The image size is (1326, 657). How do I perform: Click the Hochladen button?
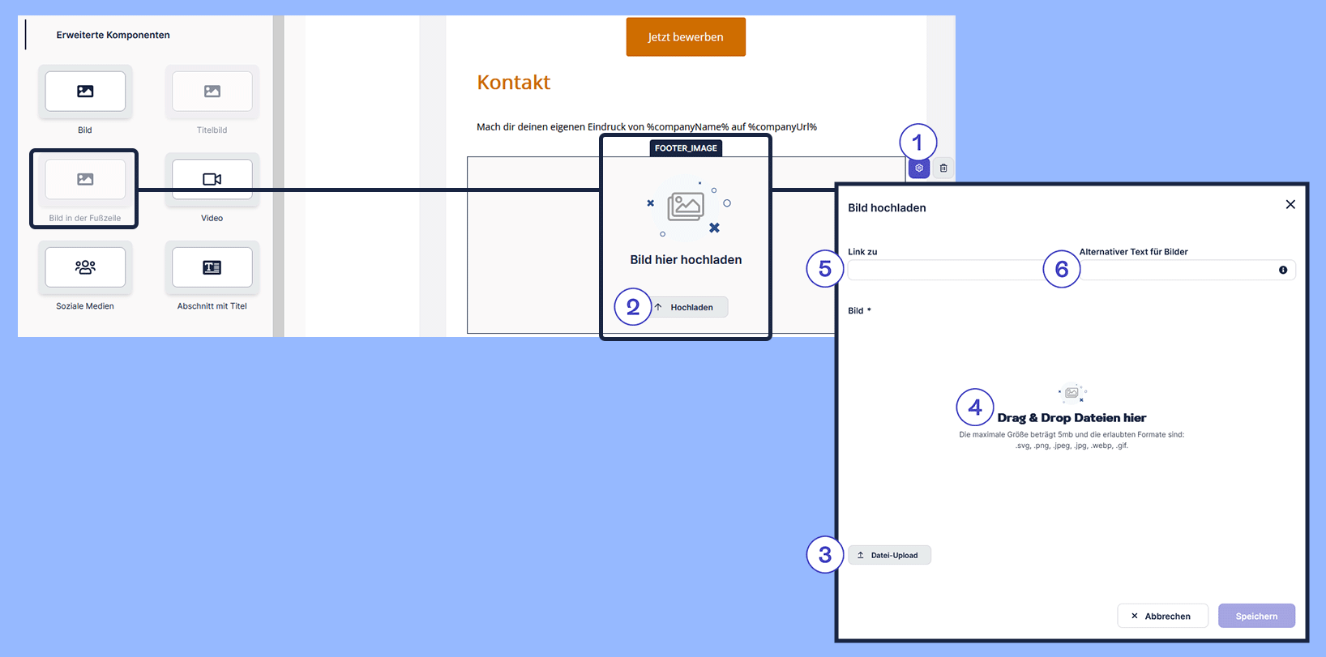click(x=691, y=307)
